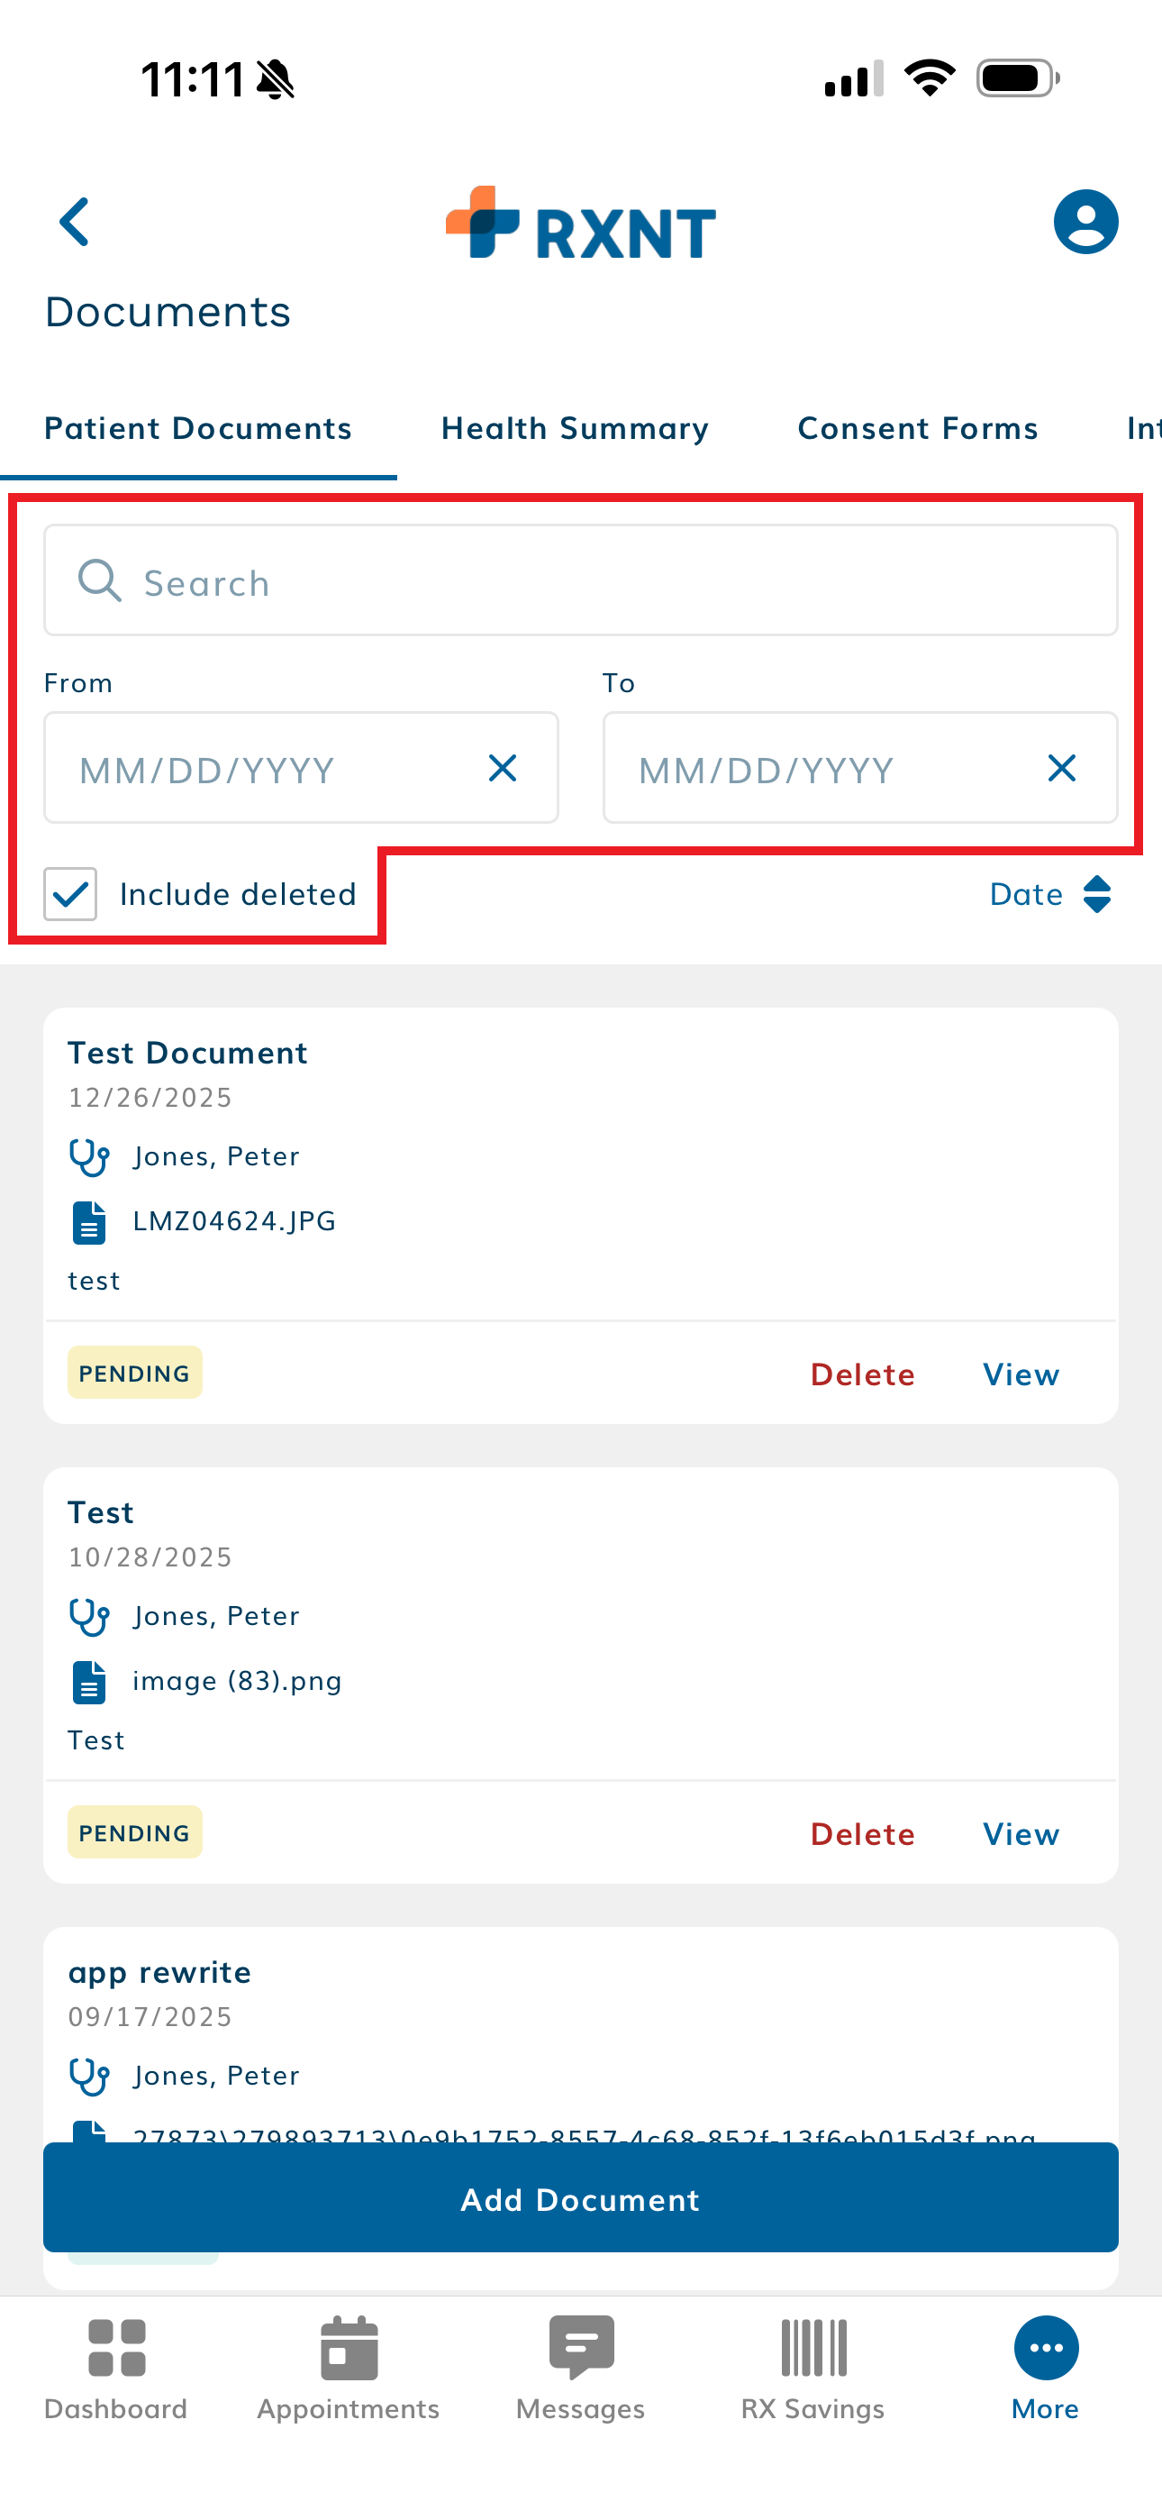Screen dimensions: 1162x2520
Task: Switch to the Health Summary tab
Action: [x=575, y=428]
